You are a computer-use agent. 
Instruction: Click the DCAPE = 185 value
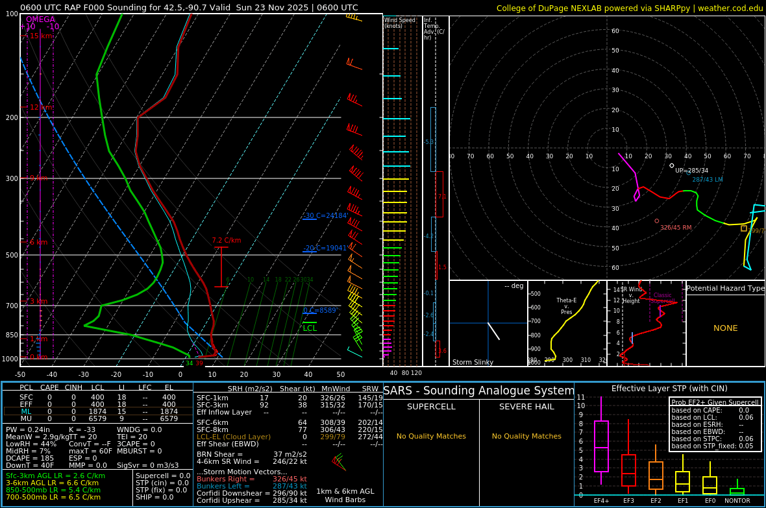[30, 458]
